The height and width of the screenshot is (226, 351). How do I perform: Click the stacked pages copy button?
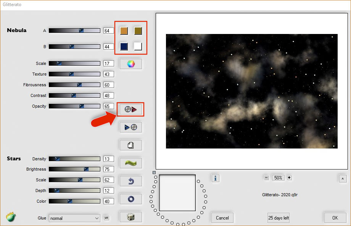coord(130,145)
